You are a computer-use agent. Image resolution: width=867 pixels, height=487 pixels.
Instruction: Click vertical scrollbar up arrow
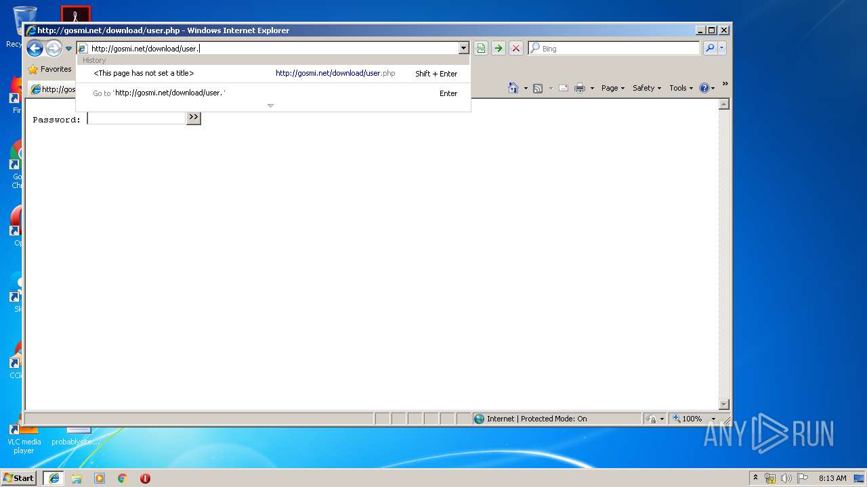[x=723, y=104]
